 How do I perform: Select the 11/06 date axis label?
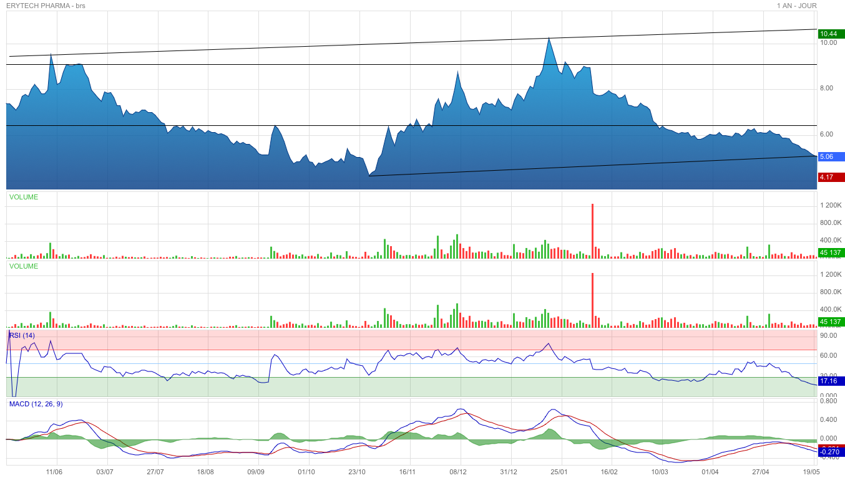point(56,472)
